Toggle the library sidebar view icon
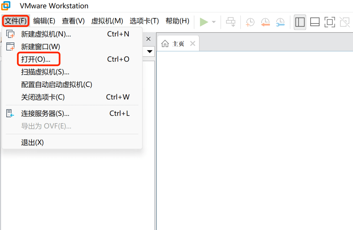 (x=300, y=22)
